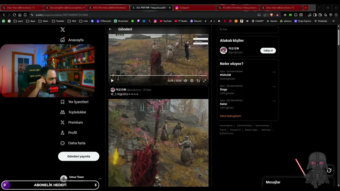
Task: Click browser home button
Action: pyautogui.click(x=20, y=15)
